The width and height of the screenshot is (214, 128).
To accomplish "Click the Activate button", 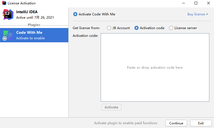I will click(111, 107).
